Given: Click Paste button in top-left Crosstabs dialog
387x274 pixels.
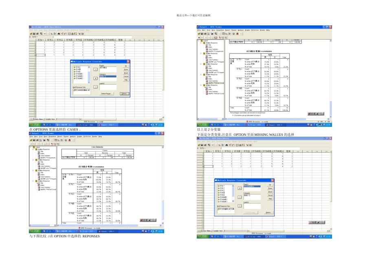Looking at the screenshot, I should point(126,69).
